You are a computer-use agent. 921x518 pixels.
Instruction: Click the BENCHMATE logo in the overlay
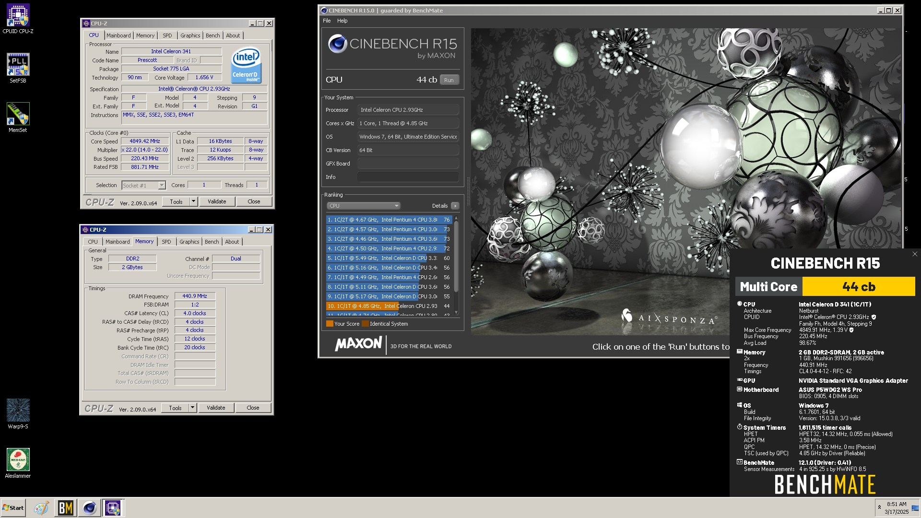[x=825, y=484]
